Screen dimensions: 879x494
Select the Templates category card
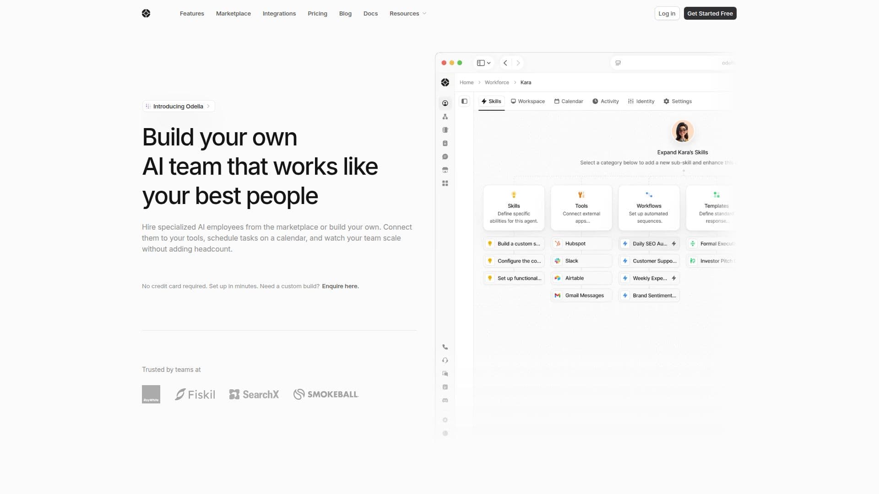711,208
